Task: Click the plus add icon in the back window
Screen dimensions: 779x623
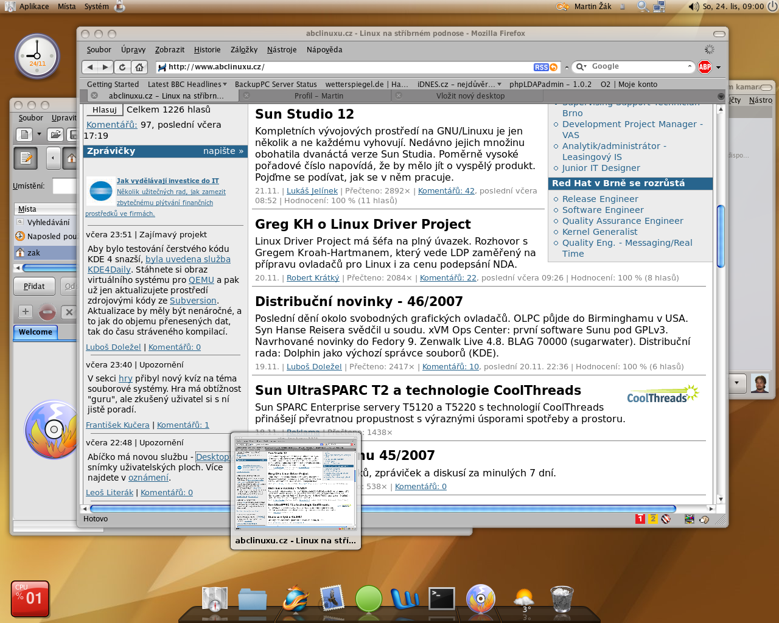Action: (26, 312)
